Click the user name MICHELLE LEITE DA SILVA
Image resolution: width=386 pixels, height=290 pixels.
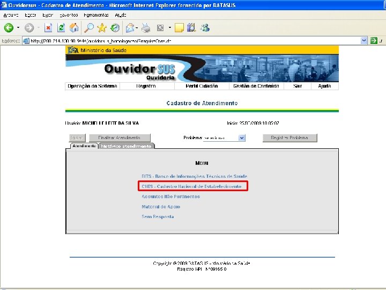point(110,123)
